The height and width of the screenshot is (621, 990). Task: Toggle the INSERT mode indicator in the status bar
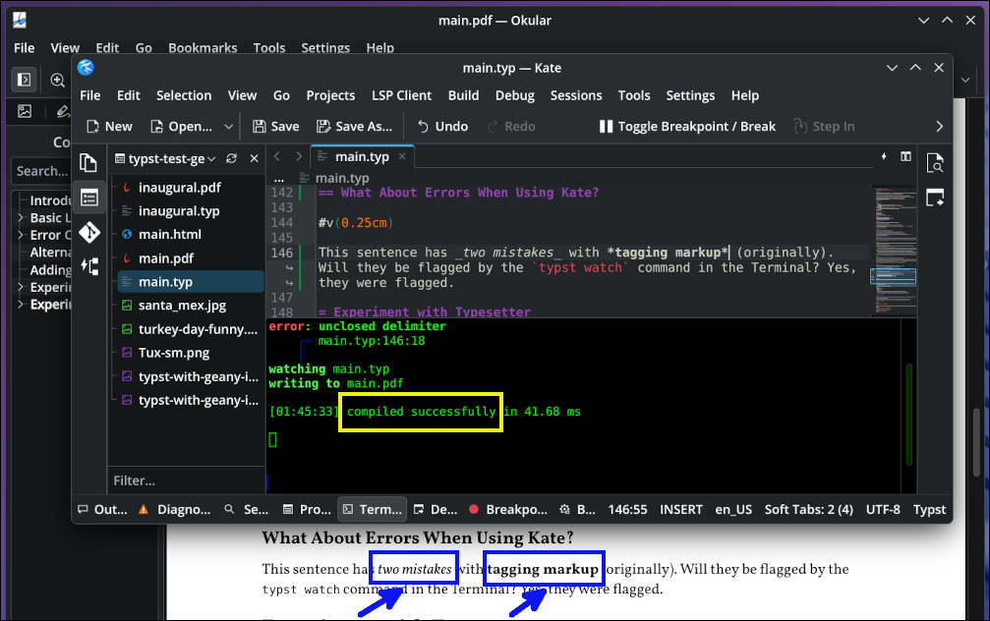pyautogui.click(x=680, y=509)
